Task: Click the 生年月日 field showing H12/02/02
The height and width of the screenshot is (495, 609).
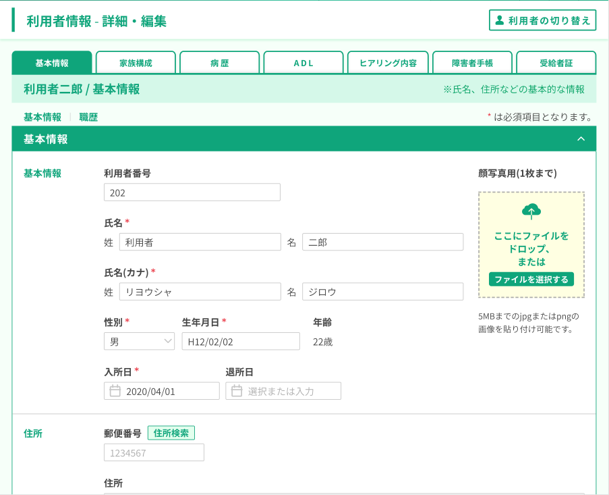Action: point(241,342)
